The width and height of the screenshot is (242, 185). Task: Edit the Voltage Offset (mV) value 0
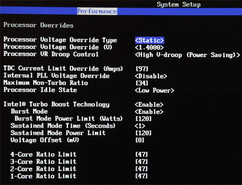(140, 140)
